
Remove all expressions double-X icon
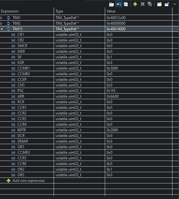click(x=150, y=4)
